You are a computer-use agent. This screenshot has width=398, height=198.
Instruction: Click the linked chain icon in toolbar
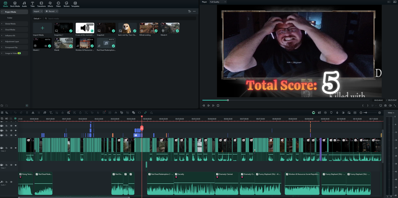point(145,113)
